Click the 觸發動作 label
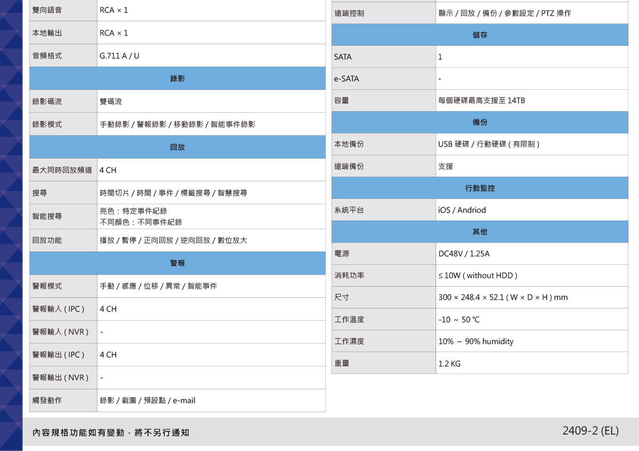This screenshot has height=451, width=639. pos(47,400)
